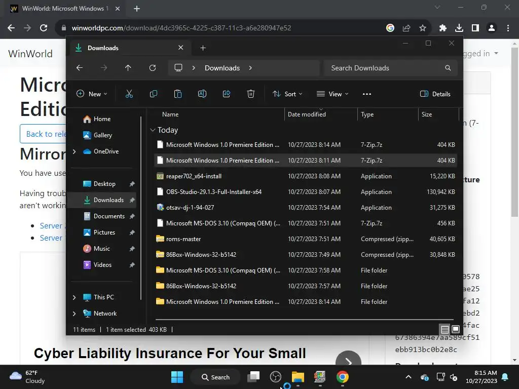This screenshot has height=389, width=519.
Task: Click the search magnifier in Search Downloads
Action: pos(448,68)
